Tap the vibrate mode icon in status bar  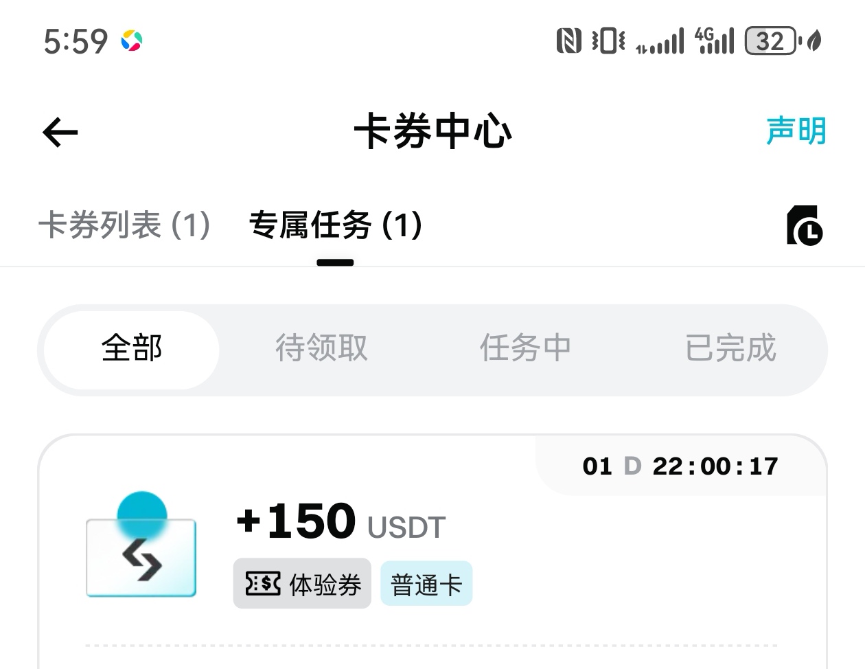click(x=607, y=41)
